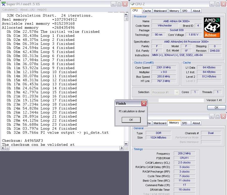Click the Super PI app icon in title bar
This screenshot has height=195, width=227.
coord(3,4)
